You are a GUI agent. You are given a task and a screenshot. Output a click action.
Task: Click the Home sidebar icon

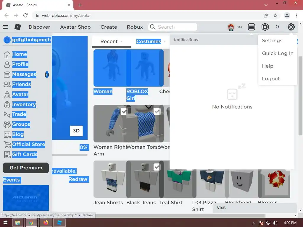click(7, 55)
